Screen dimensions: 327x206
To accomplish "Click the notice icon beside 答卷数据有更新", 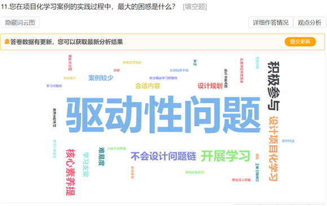I will [7, 42].
